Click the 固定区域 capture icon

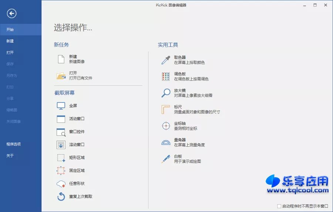click(61, 171)
